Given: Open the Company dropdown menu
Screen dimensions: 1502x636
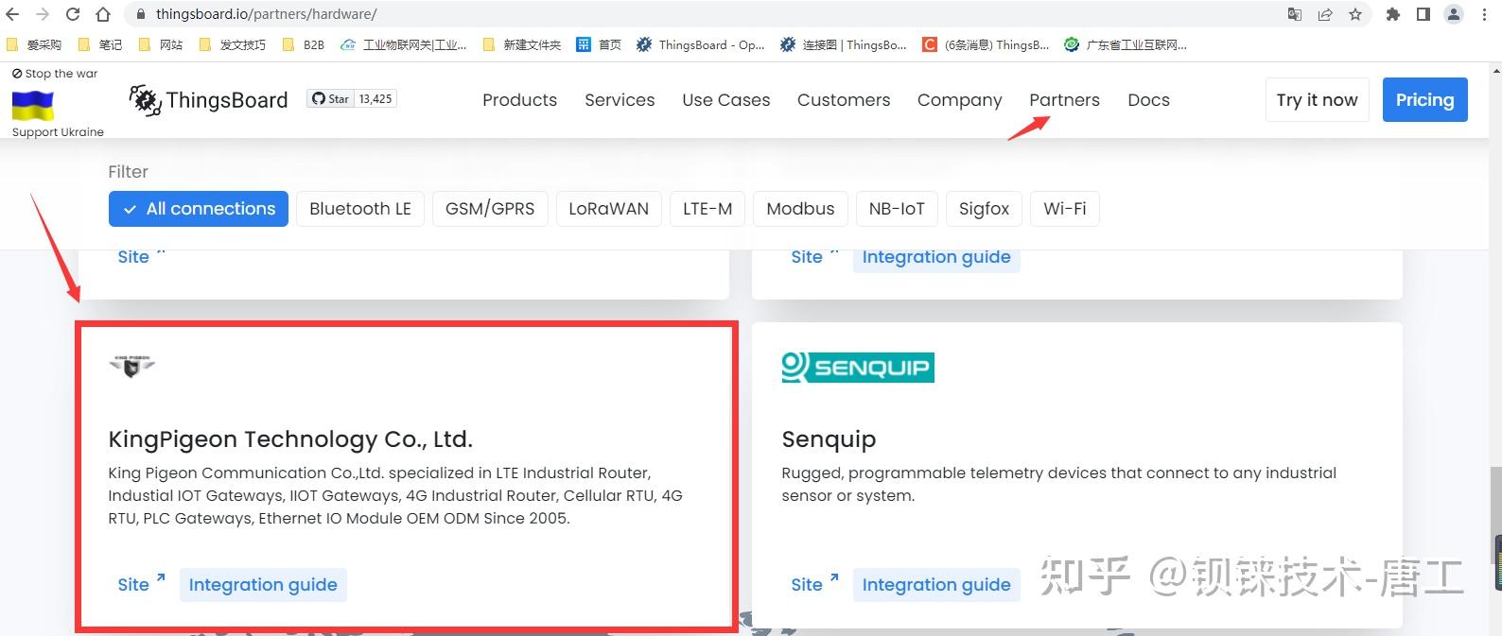Looking at the screenshot, I should point(959,100).
